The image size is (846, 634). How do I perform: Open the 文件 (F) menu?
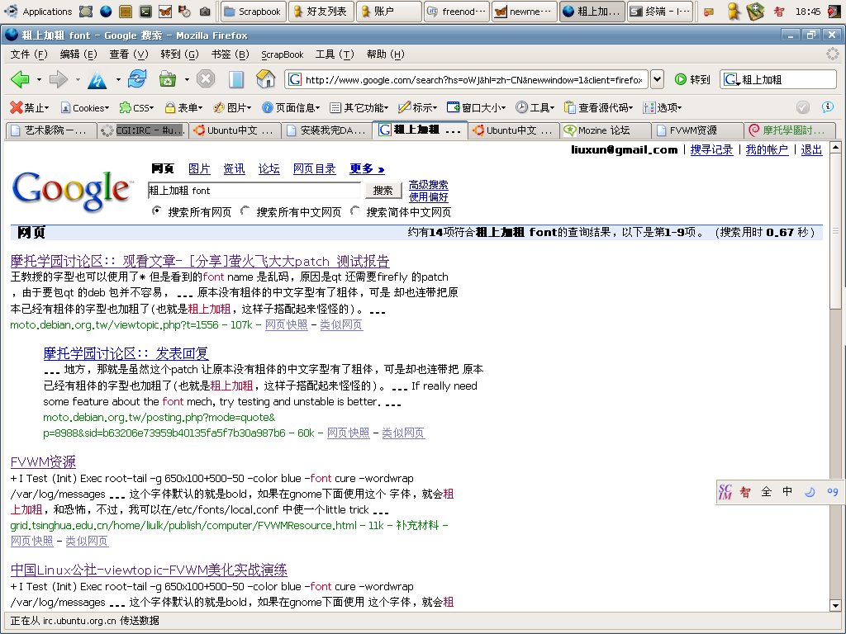click(29, 54)
